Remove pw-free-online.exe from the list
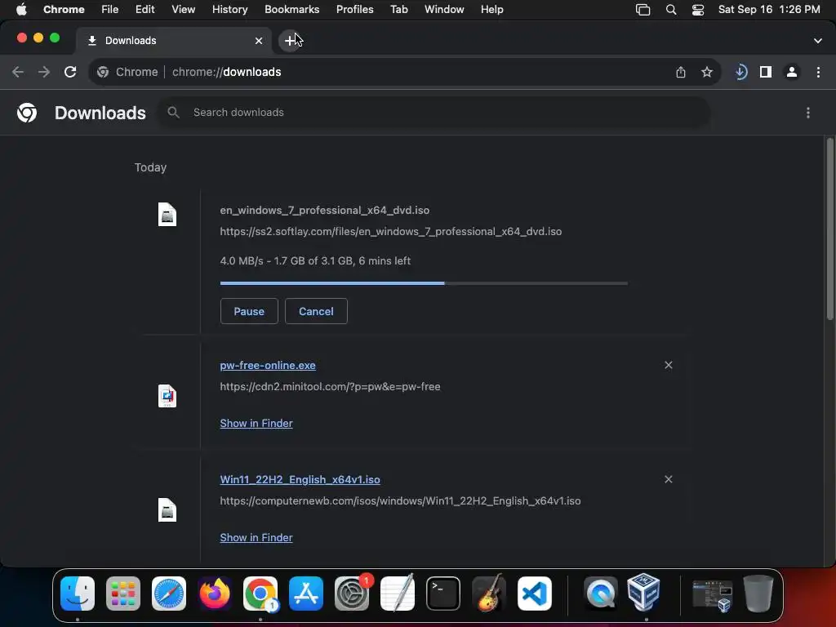Screen dimensions: 836x627 tap(669, 365)
